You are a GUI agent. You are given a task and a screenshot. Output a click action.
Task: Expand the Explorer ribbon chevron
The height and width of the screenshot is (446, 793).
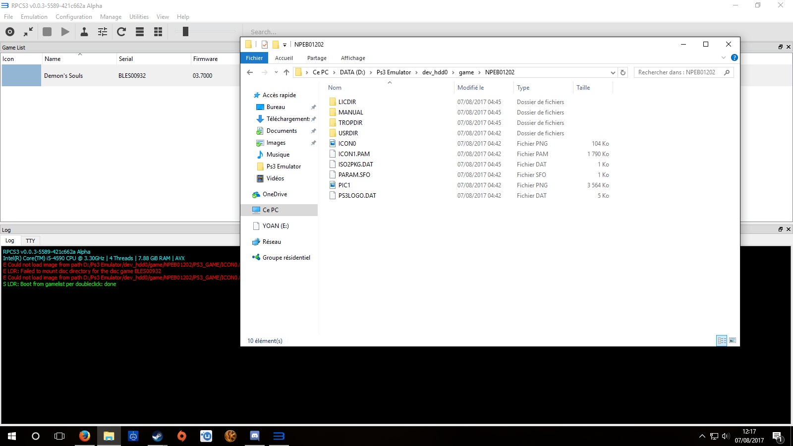(724, 58)
